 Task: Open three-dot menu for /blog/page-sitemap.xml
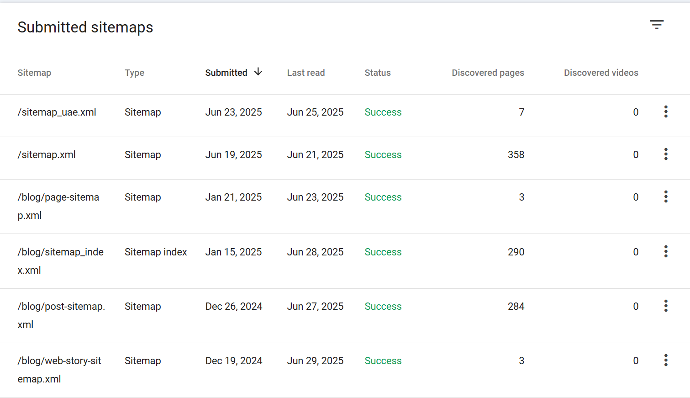(x=666, y=197)
